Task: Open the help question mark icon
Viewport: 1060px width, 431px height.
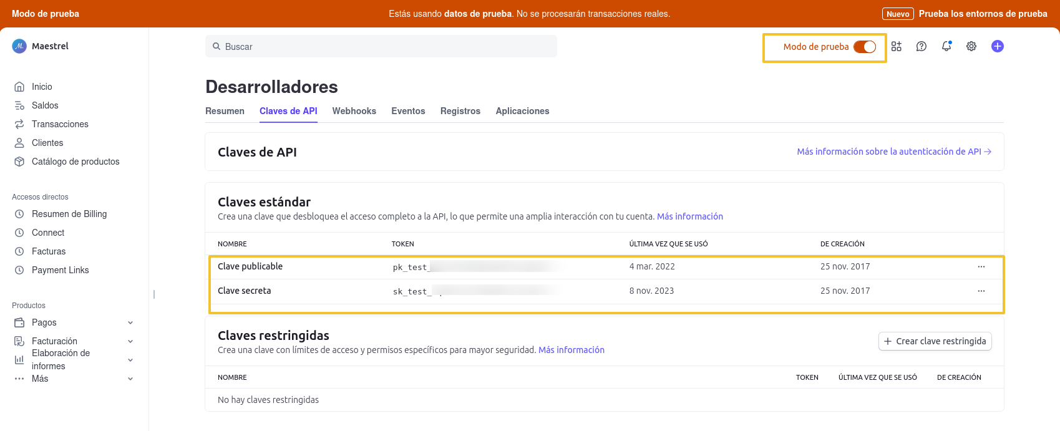Action: 921,46
